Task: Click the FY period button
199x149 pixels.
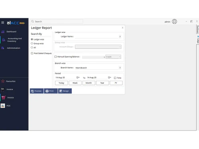Action: coord(116,83)
